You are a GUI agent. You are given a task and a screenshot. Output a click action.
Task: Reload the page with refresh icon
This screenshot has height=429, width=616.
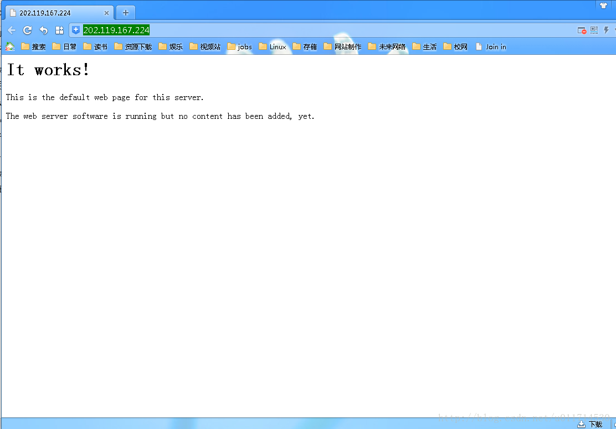pos(27,30)
